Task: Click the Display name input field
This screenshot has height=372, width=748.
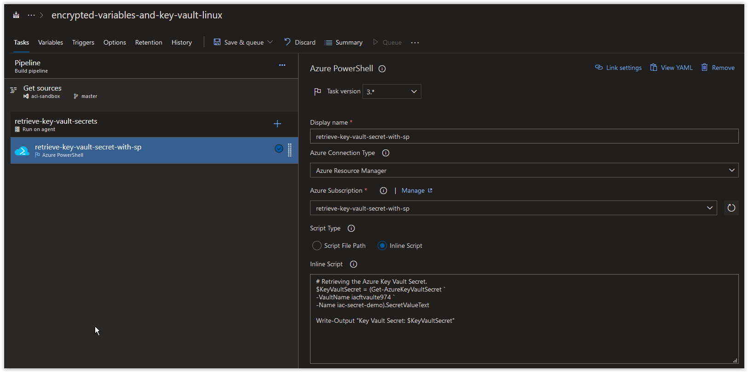Action: coord(524,137)
